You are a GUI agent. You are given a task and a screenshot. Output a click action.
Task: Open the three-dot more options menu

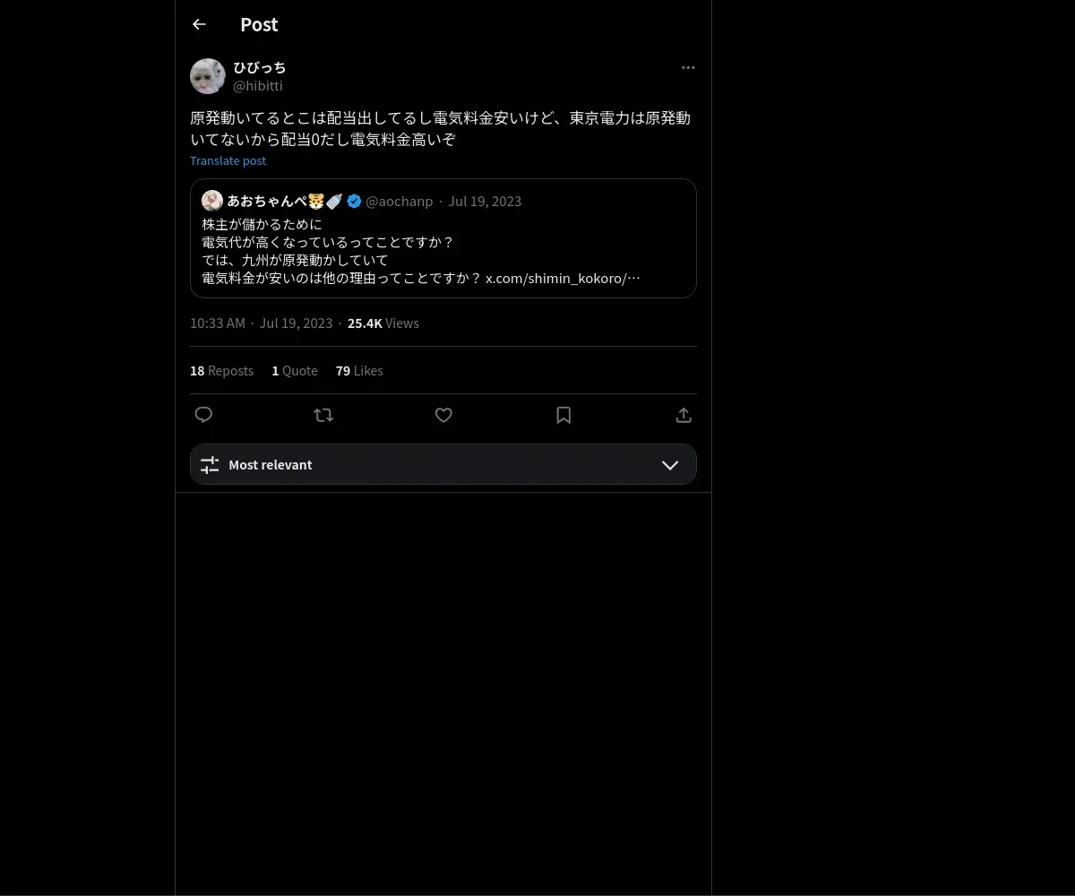point(688,67)
